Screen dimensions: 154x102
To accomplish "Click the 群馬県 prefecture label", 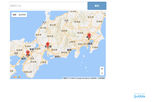I will coord(77,22).
